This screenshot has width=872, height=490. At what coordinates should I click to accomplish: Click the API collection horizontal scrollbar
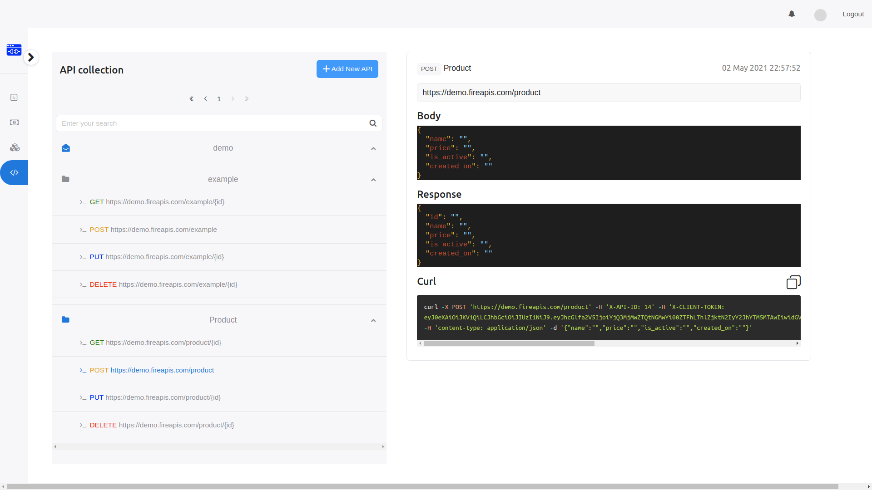(219, 447)
